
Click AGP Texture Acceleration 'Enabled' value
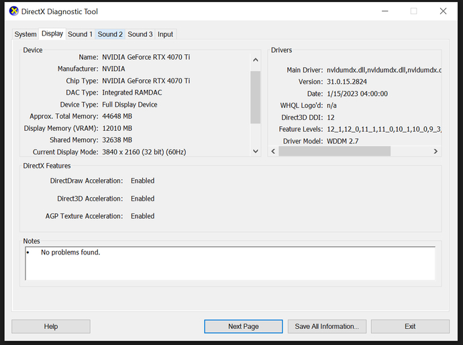143,216
